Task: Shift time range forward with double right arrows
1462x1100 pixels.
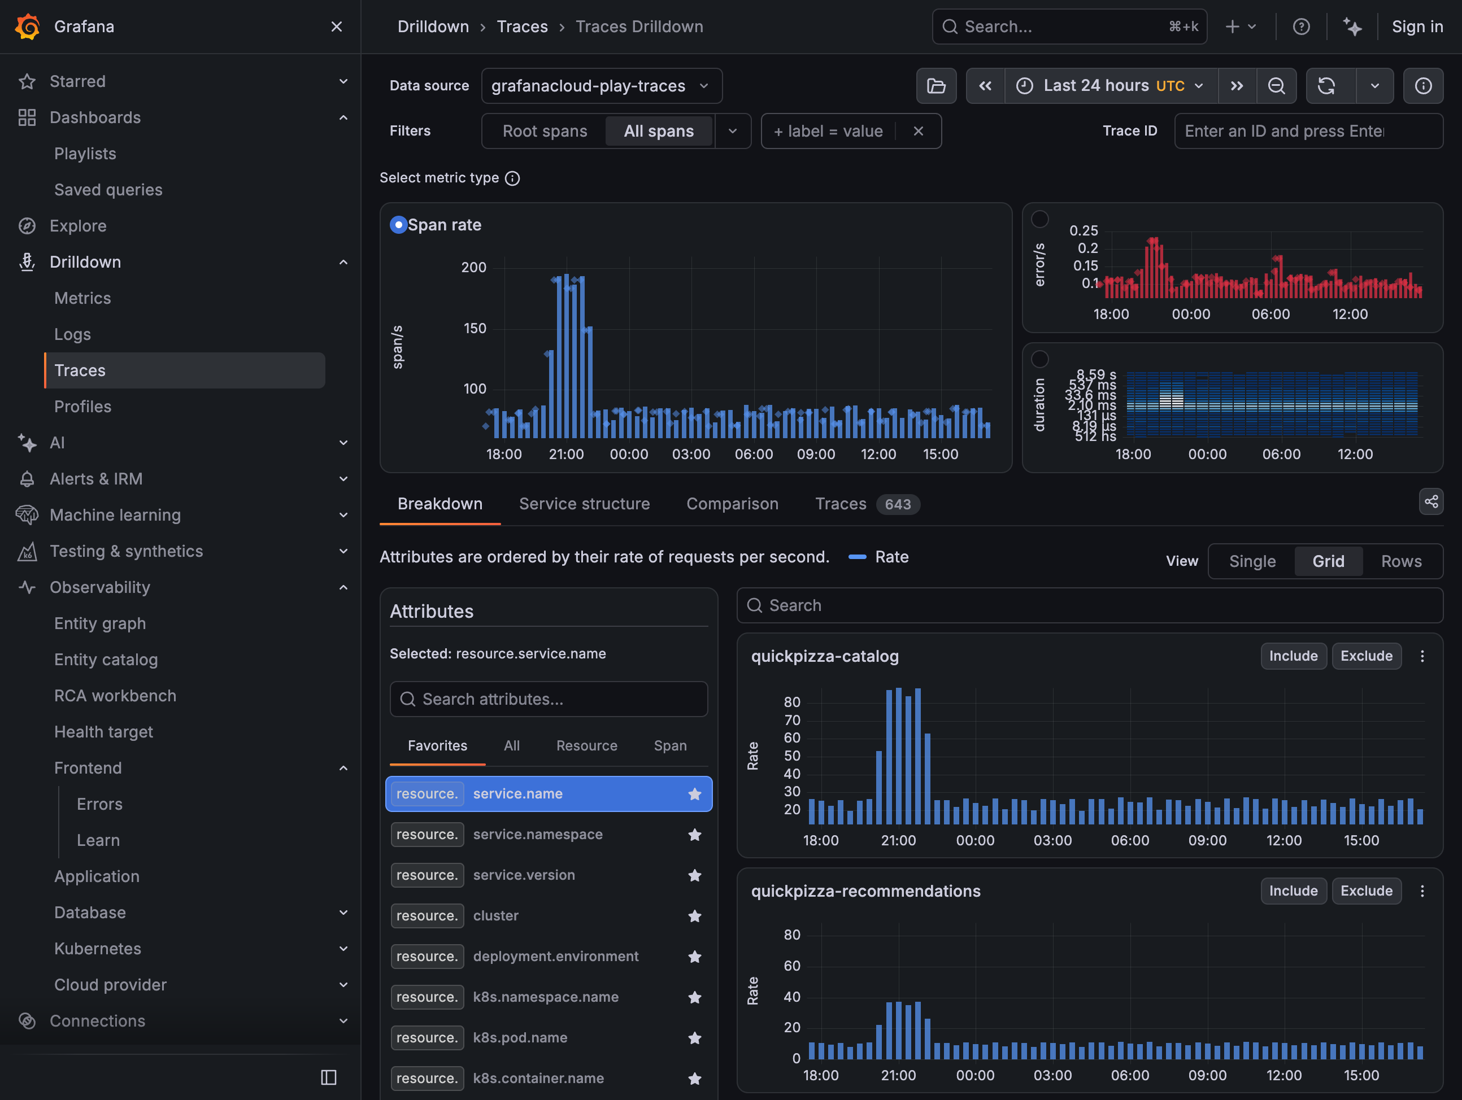Action: tap(1237, 86)
